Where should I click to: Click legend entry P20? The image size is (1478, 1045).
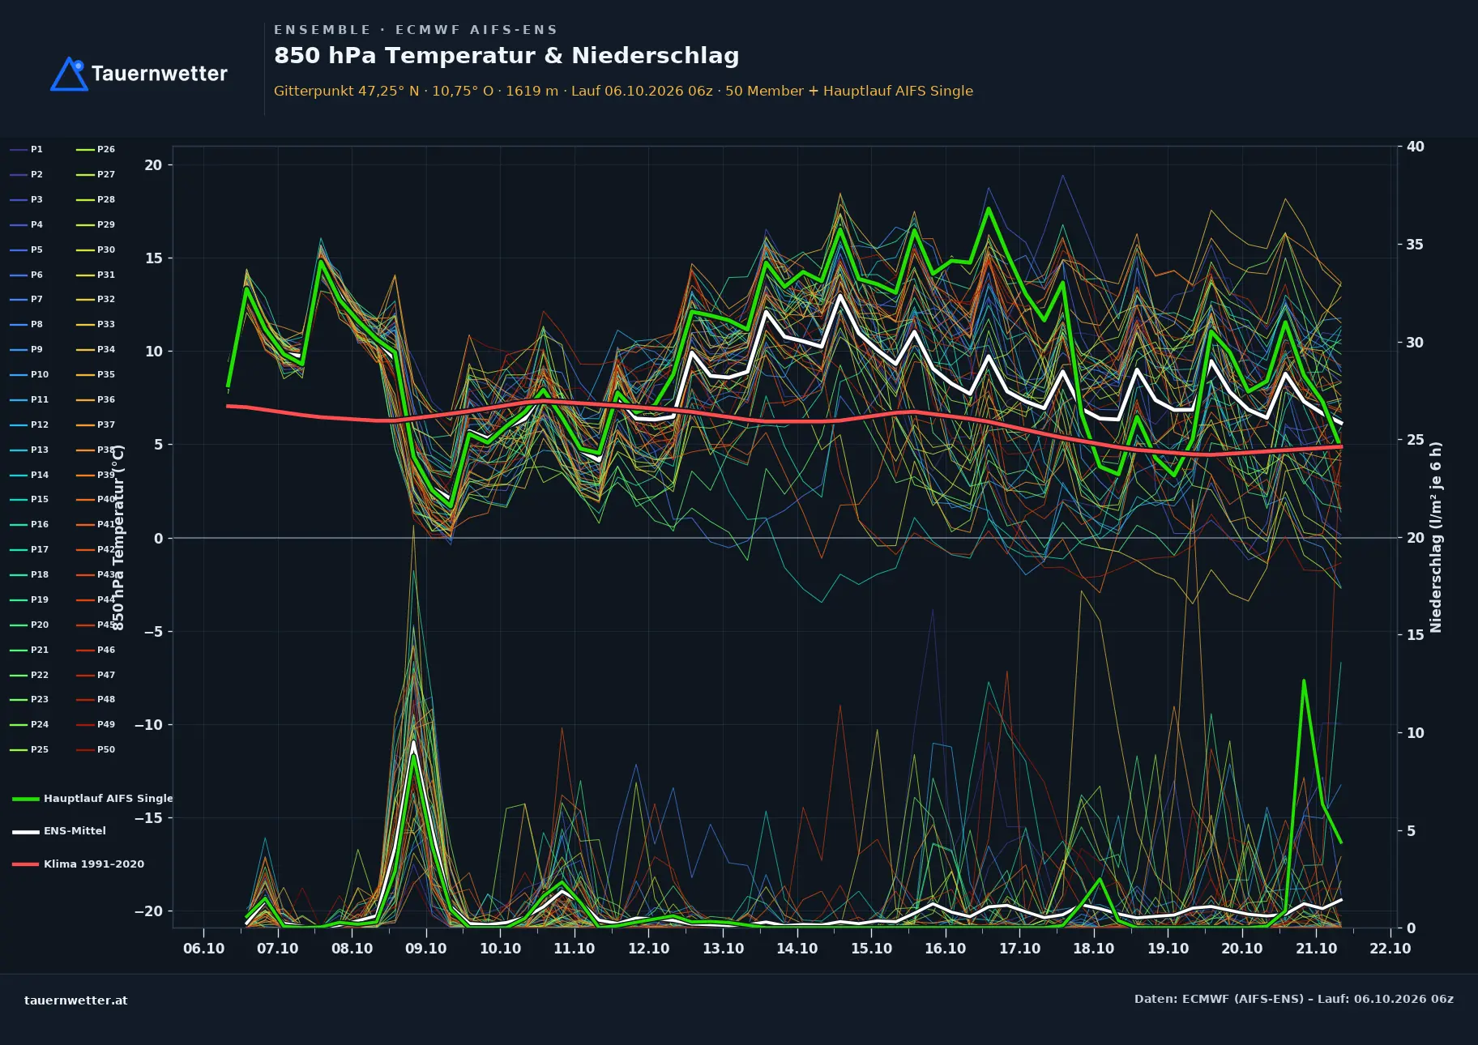click(x=29, y=625)
